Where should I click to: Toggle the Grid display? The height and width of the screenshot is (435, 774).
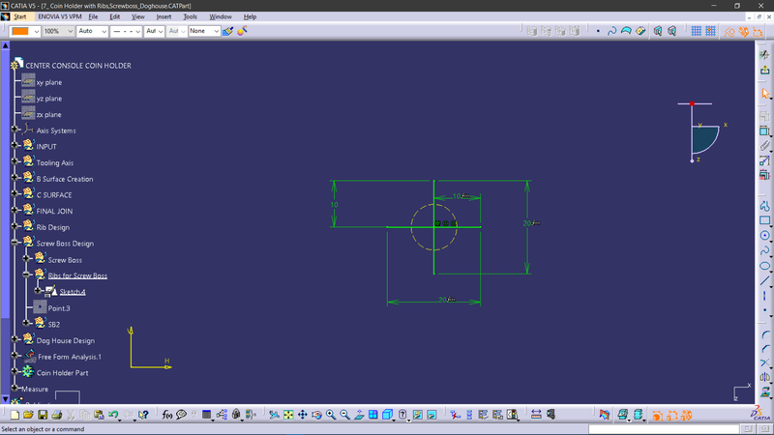pos(696,31)
